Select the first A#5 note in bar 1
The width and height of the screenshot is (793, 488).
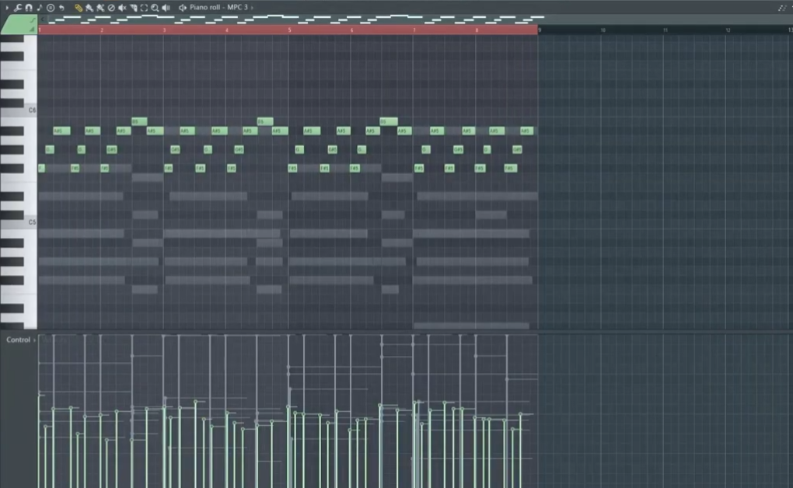click(x=61, y=131)
